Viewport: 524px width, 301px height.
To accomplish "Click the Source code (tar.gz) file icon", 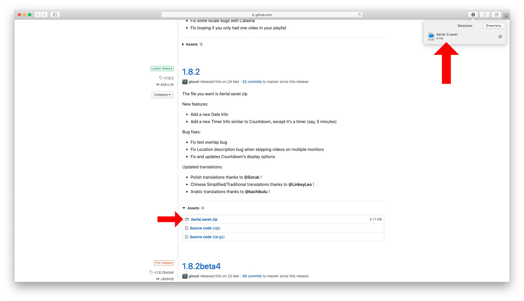I will (x=186, y=237).
